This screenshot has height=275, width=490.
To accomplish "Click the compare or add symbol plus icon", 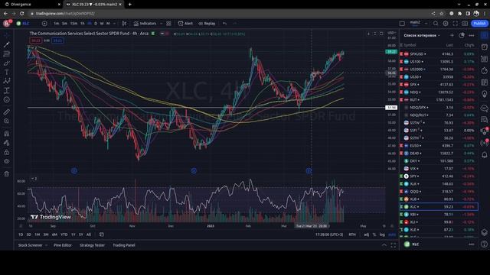I will [44, 24].
